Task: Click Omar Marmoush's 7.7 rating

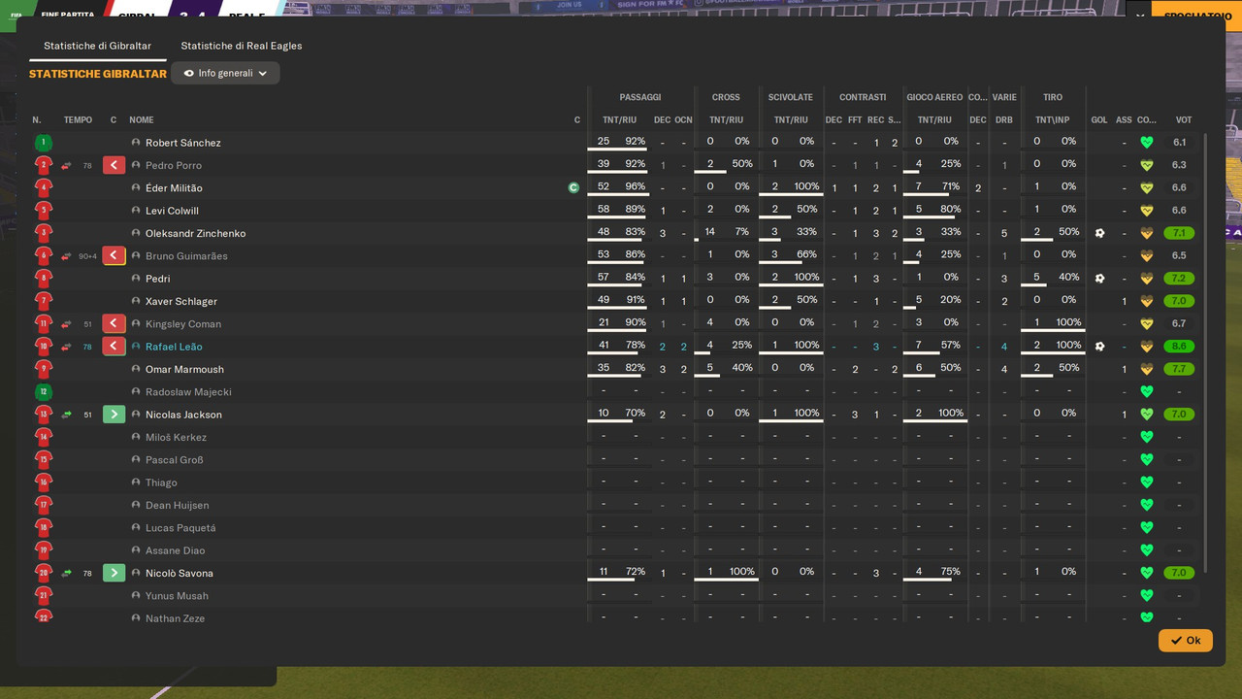Action: tap(1180, 370)
